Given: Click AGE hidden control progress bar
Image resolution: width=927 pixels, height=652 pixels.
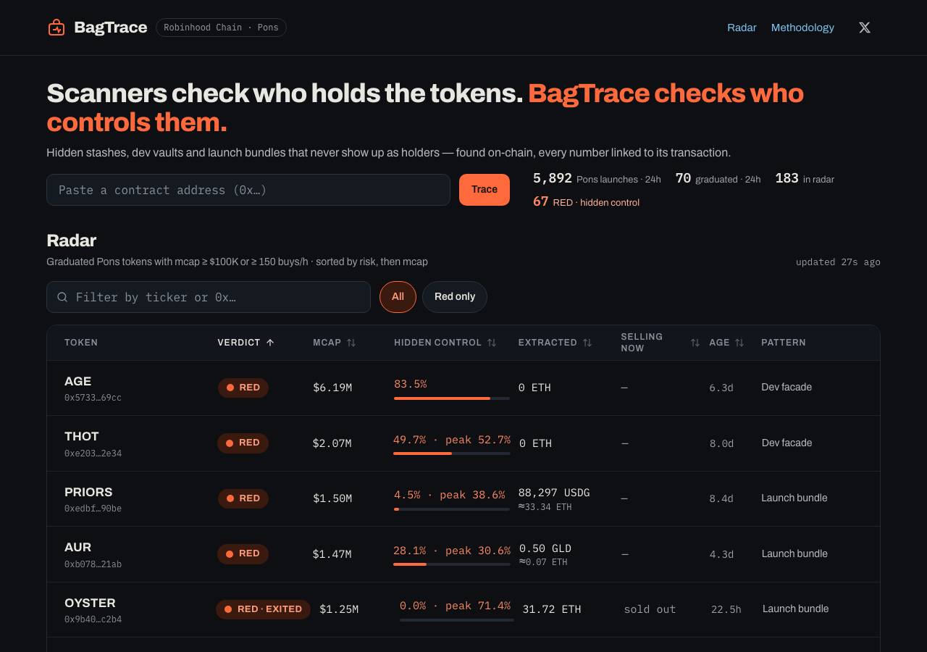Looking at the screenshot, I should point(452,398).
